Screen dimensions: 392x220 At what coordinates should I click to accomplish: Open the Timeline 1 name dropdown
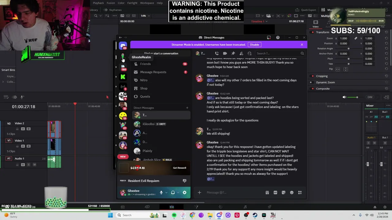[259, 21]
